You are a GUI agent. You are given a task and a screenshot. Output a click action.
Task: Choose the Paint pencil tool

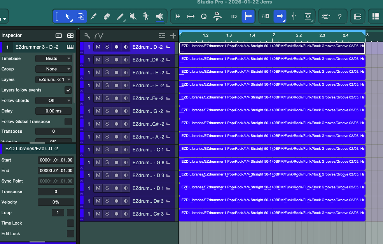pos(120,16)
